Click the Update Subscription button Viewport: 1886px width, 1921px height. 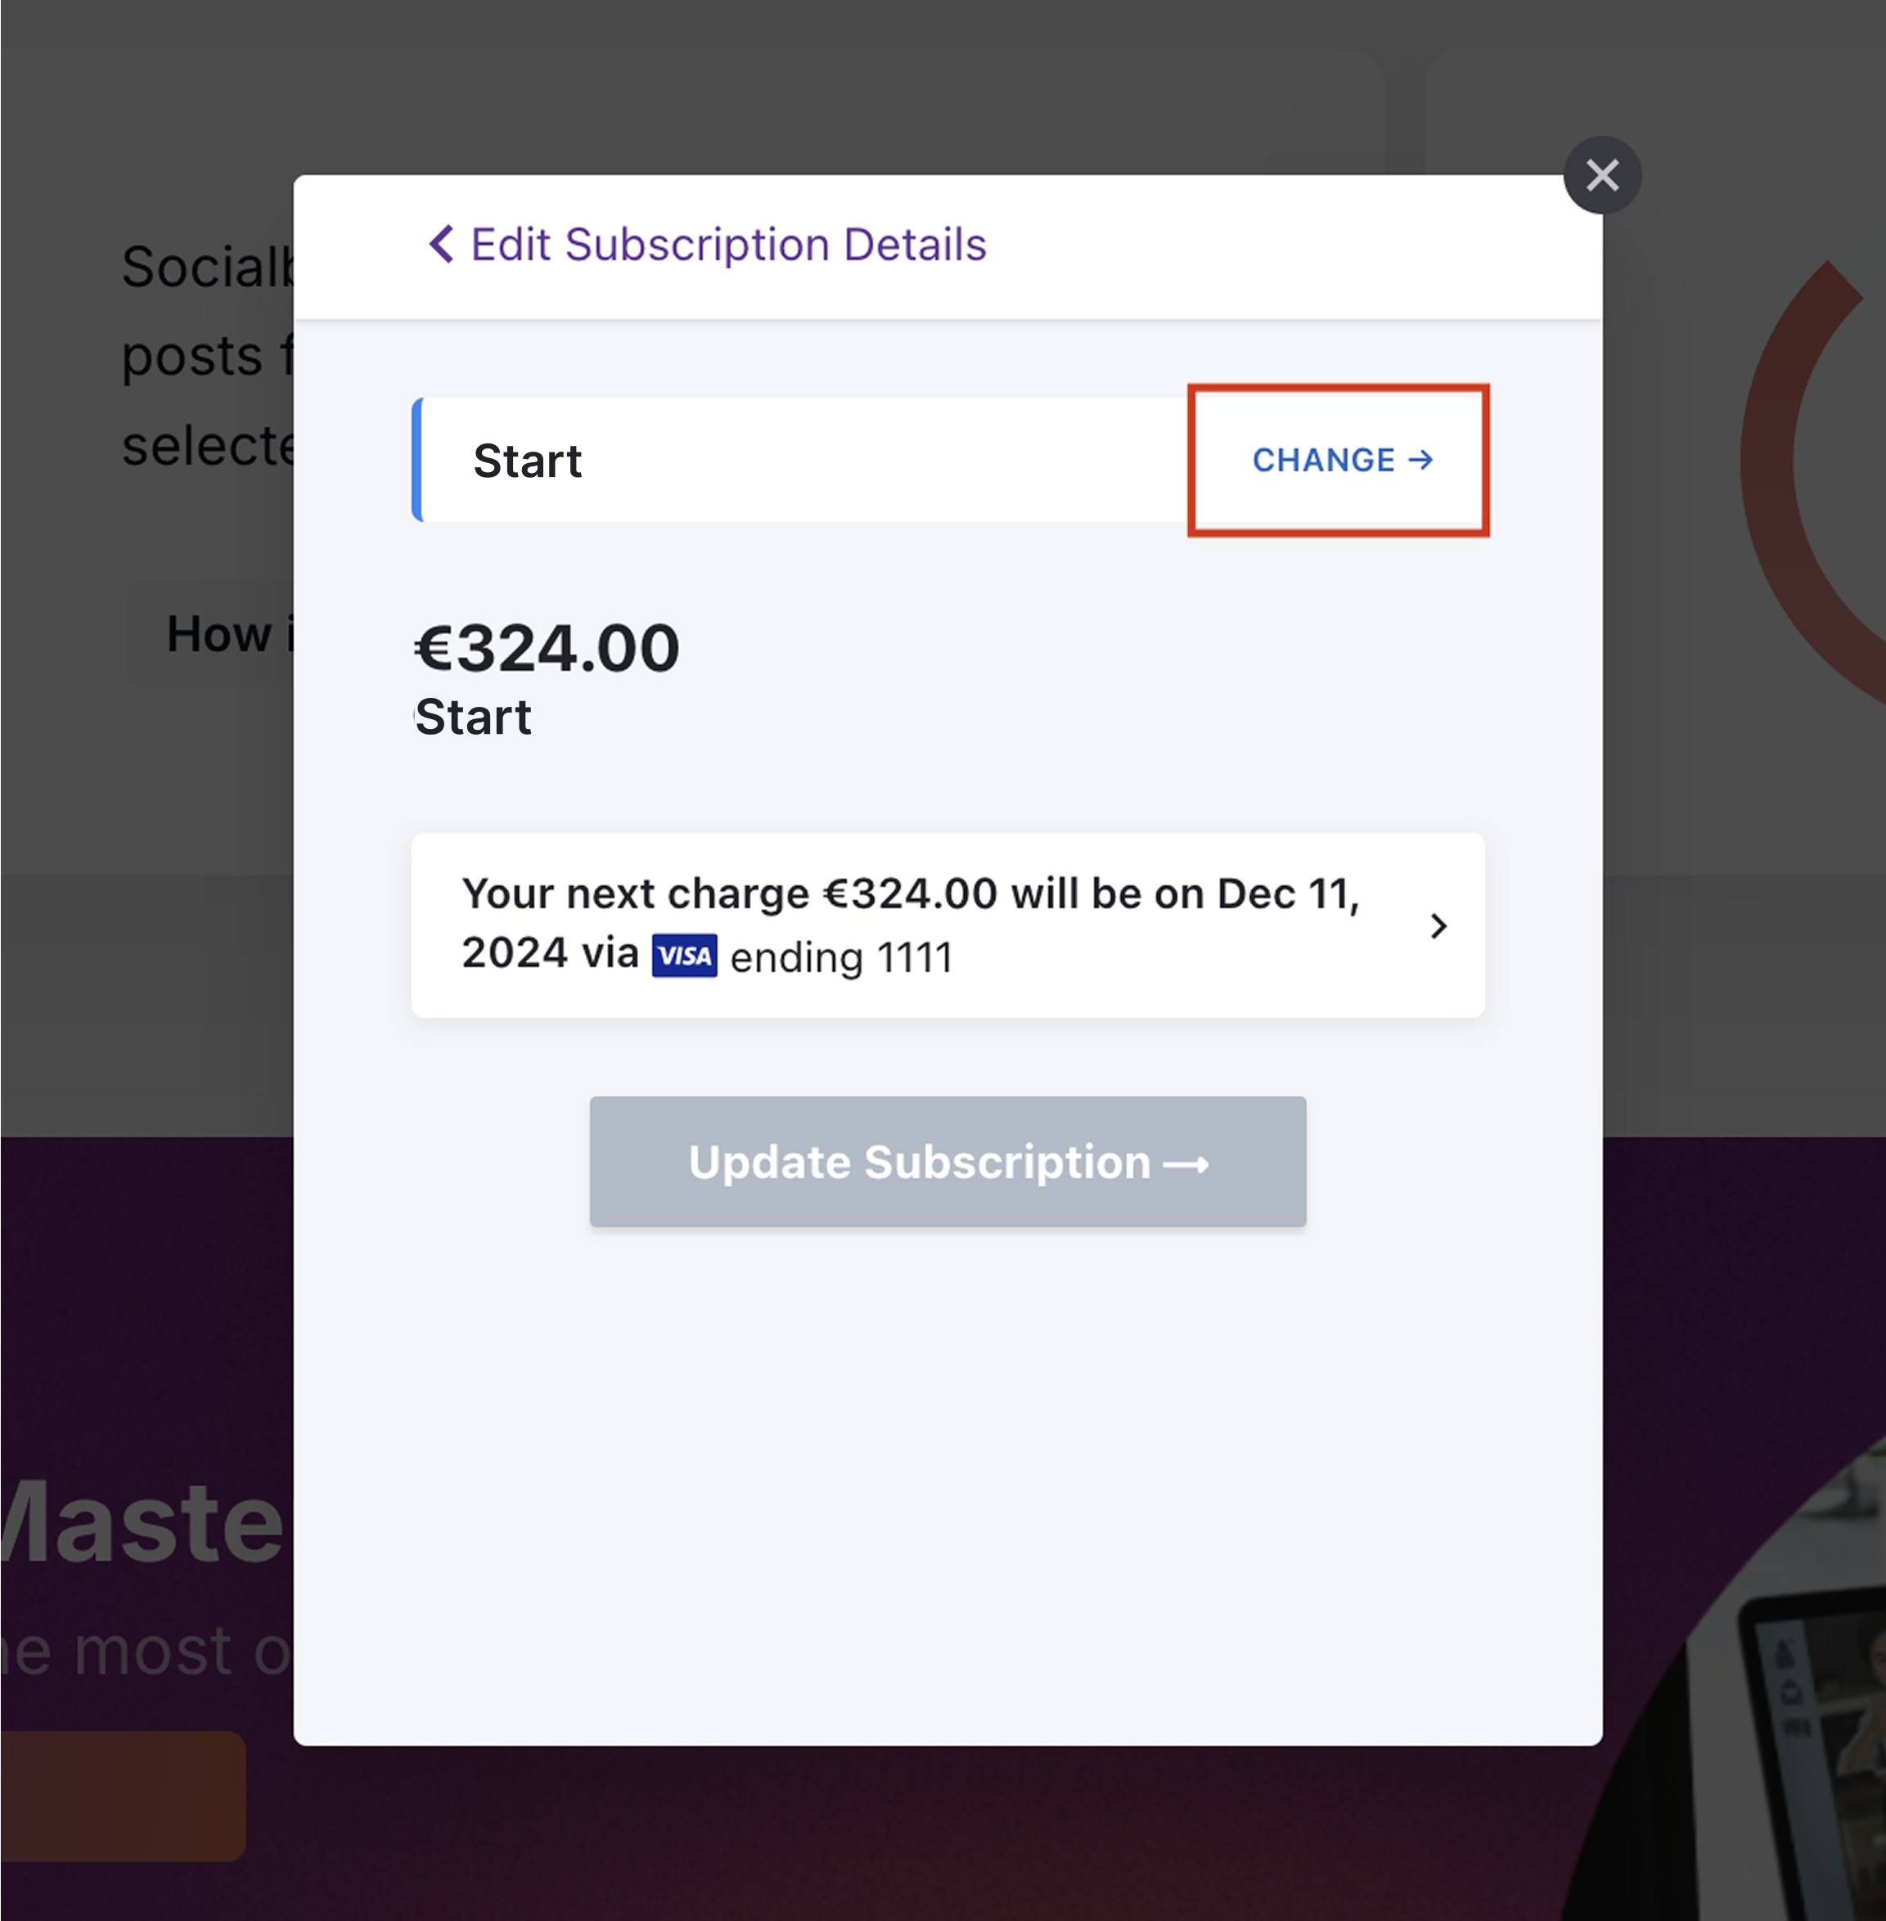(947, 1162)
